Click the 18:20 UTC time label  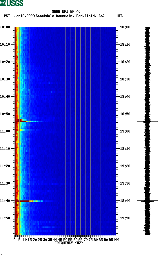(x=125, y=62)
